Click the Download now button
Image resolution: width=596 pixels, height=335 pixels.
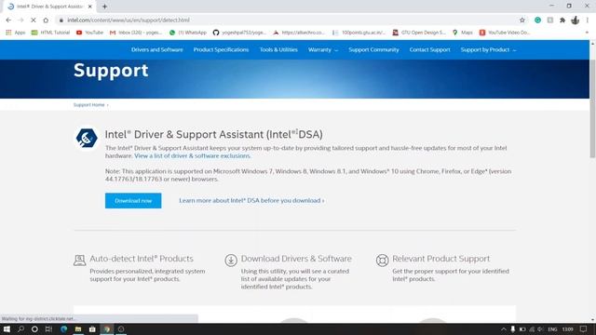133,201
